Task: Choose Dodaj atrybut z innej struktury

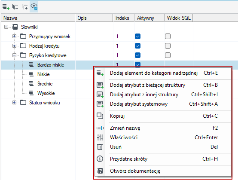Action: pyautogui.click(x=162, y=95)
